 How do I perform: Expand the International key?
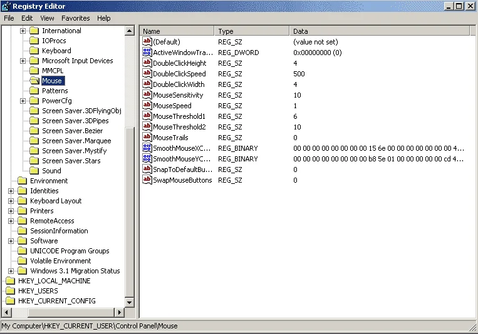point(23,31)
